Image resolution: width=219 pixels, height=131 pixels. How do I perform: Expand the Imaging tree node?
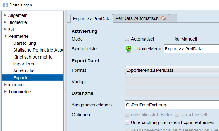pos(5,85)
